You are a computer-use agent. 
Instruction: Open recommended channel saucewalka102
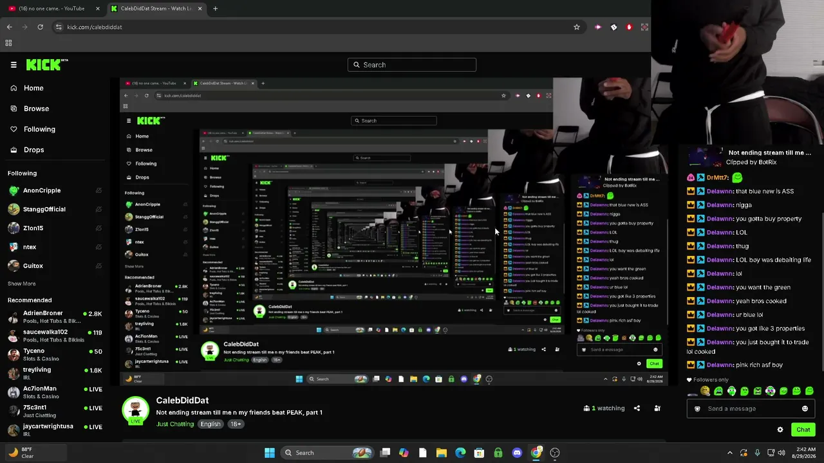(x=55, y=336)
